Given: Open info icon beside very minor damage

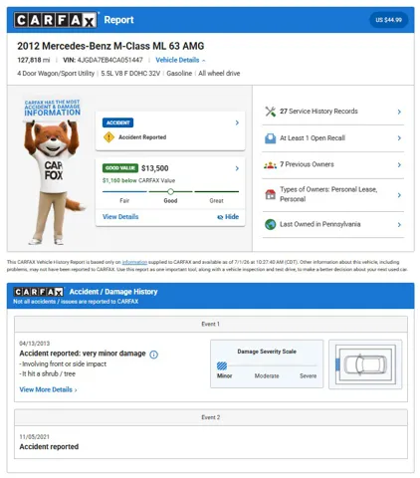Looking at the screenshot, I should [153, 355].
